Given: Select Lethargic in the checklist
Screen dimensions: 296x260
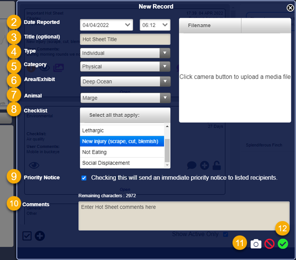Looking at the screenshot, I should [x=122, y=131].
